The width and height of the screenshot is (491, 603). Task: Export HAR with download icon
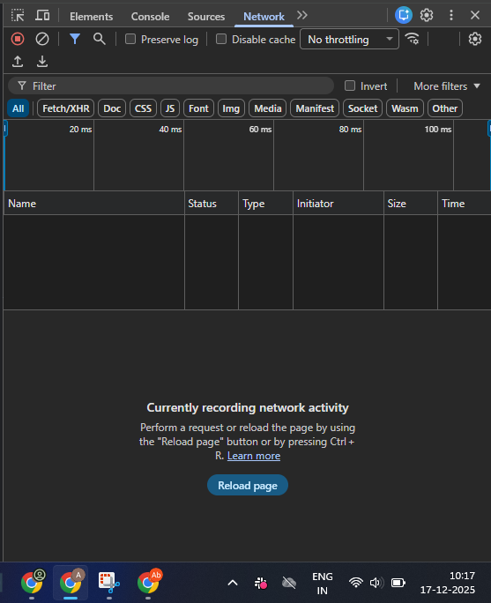click(x=42, y=62)
